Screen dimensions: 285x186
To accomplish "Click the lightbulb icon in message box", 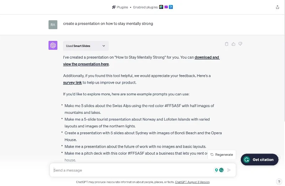I will pyautogui.click(x=216, y=170).
